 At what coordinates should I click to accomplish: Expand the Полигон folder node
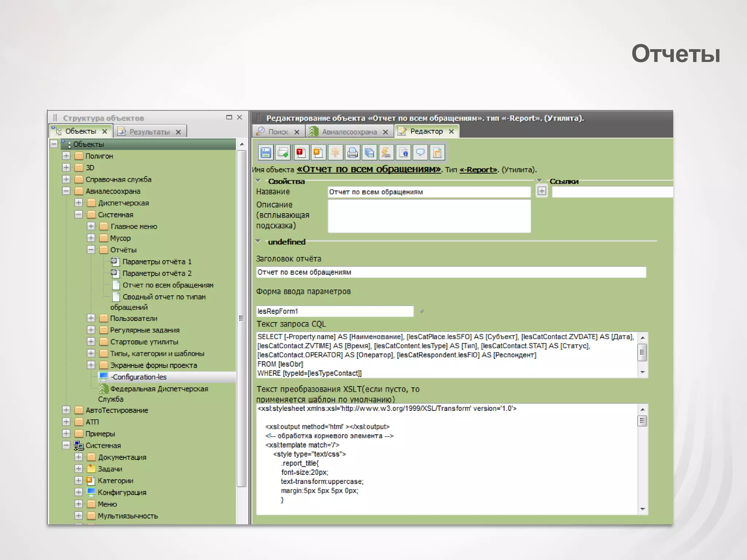pos(66,156)
